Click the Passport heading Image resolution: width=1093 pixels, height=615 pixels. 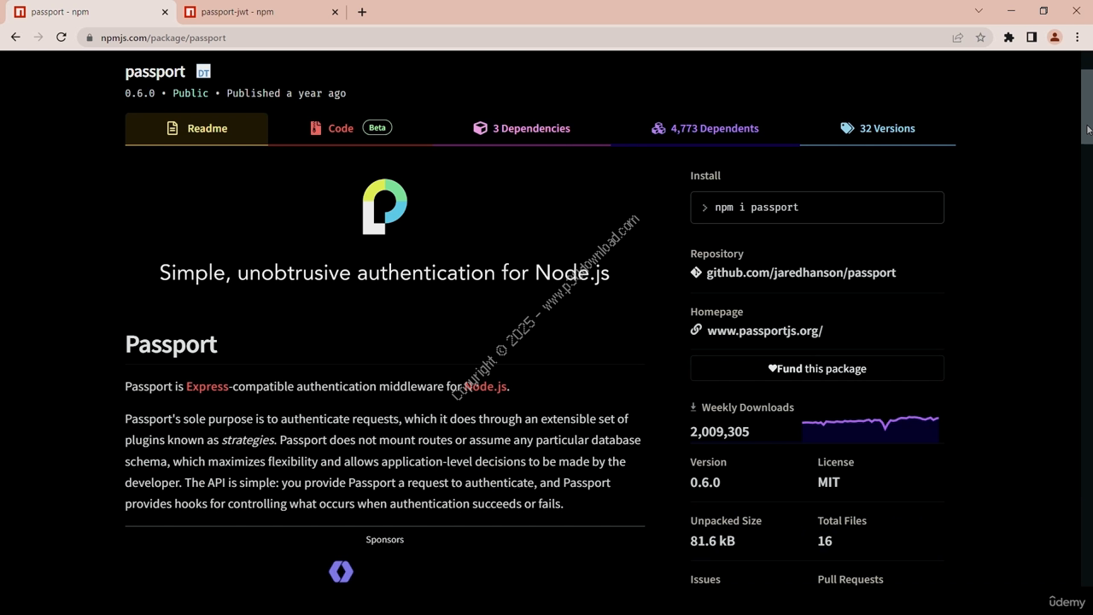pyautogui.click(x=171, y=344)
